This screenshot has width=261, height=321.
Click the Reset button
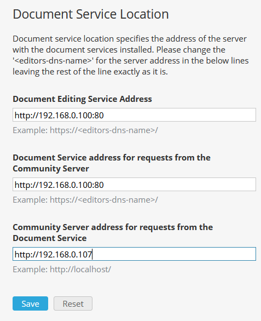(x=73, y=303)
